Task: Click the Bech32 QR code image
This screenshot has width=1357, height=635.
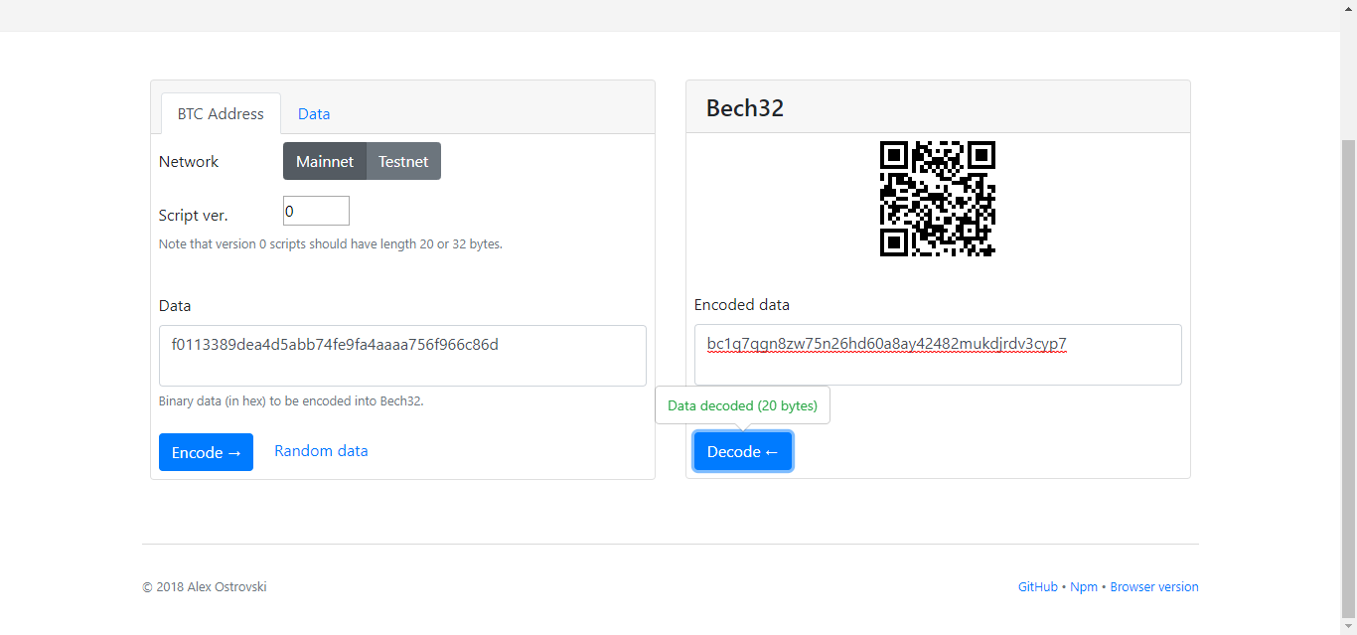Action: coord(938,199)
